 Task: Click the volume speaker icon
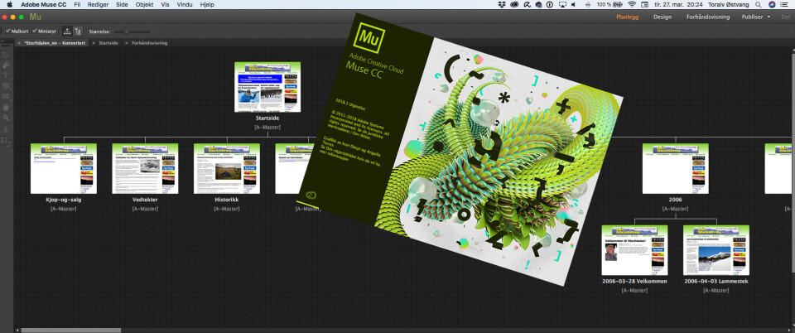pos(573,5)
